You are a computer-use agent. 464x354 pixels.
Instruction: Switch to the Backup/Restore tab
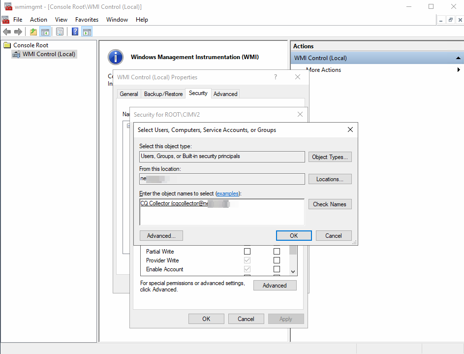pos(163,94)
